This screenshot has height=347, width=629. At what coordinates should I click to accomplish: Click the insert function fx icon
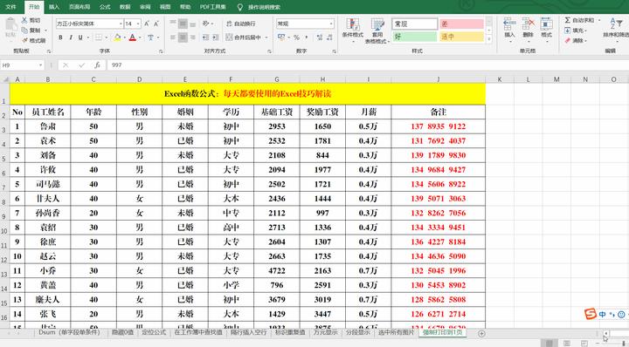click(x=97, y=65)
